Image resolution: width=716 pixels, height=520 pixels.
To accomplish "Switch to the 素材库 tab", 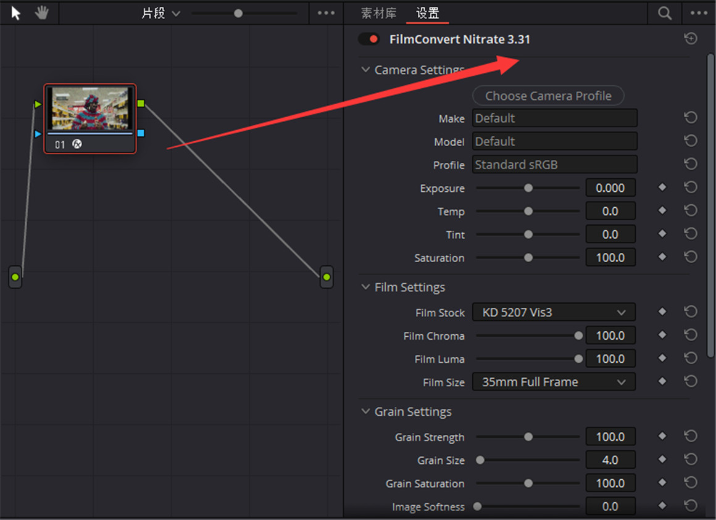I will click(378, 13).
